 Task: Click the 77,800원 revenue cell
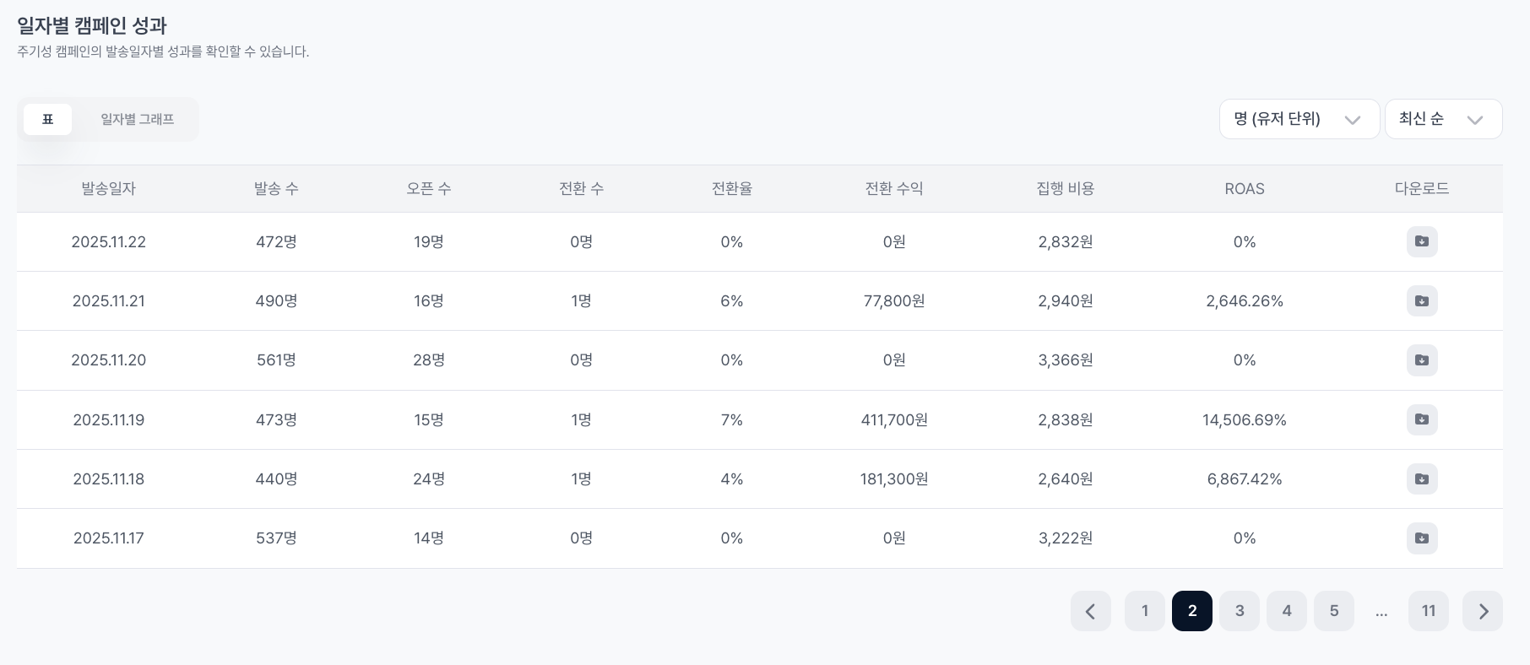coord(894,301)
